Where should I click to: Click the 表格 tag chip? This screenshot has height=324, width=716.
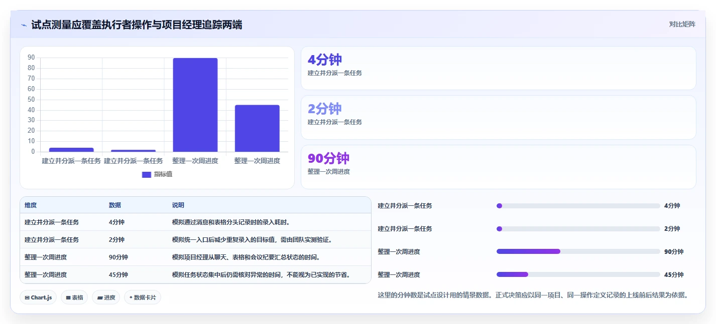click(x=74, y=297)
